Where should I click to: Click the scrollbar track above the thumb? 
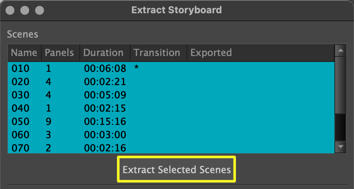click(x=340, y=85)
